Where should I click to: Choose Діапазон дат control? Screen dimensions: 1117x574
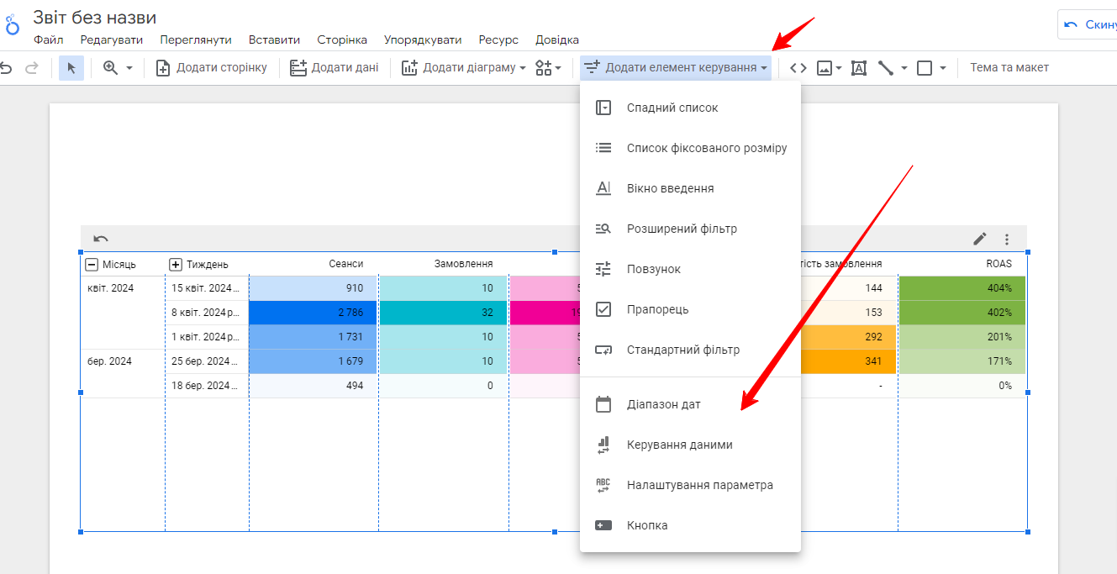(x=690, y=404)
